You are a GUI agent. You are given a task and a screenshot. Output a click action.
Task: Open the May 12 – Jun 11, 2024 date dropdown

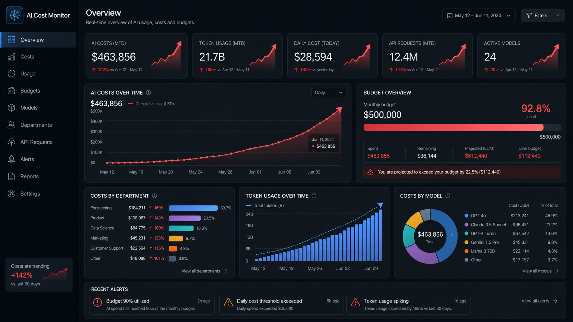click(x=479, y=16)
